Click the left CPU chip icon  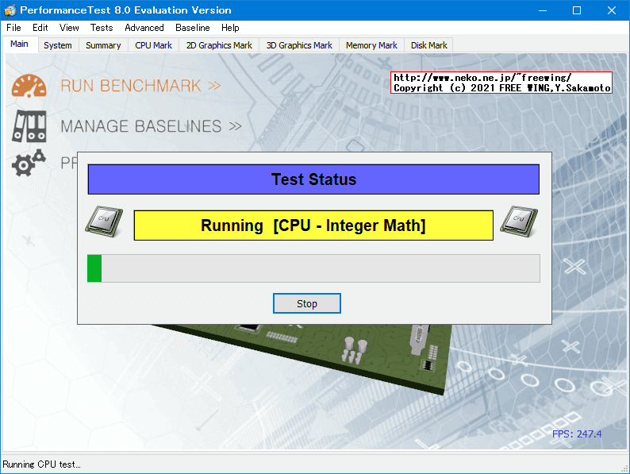[x=103, y=222]
